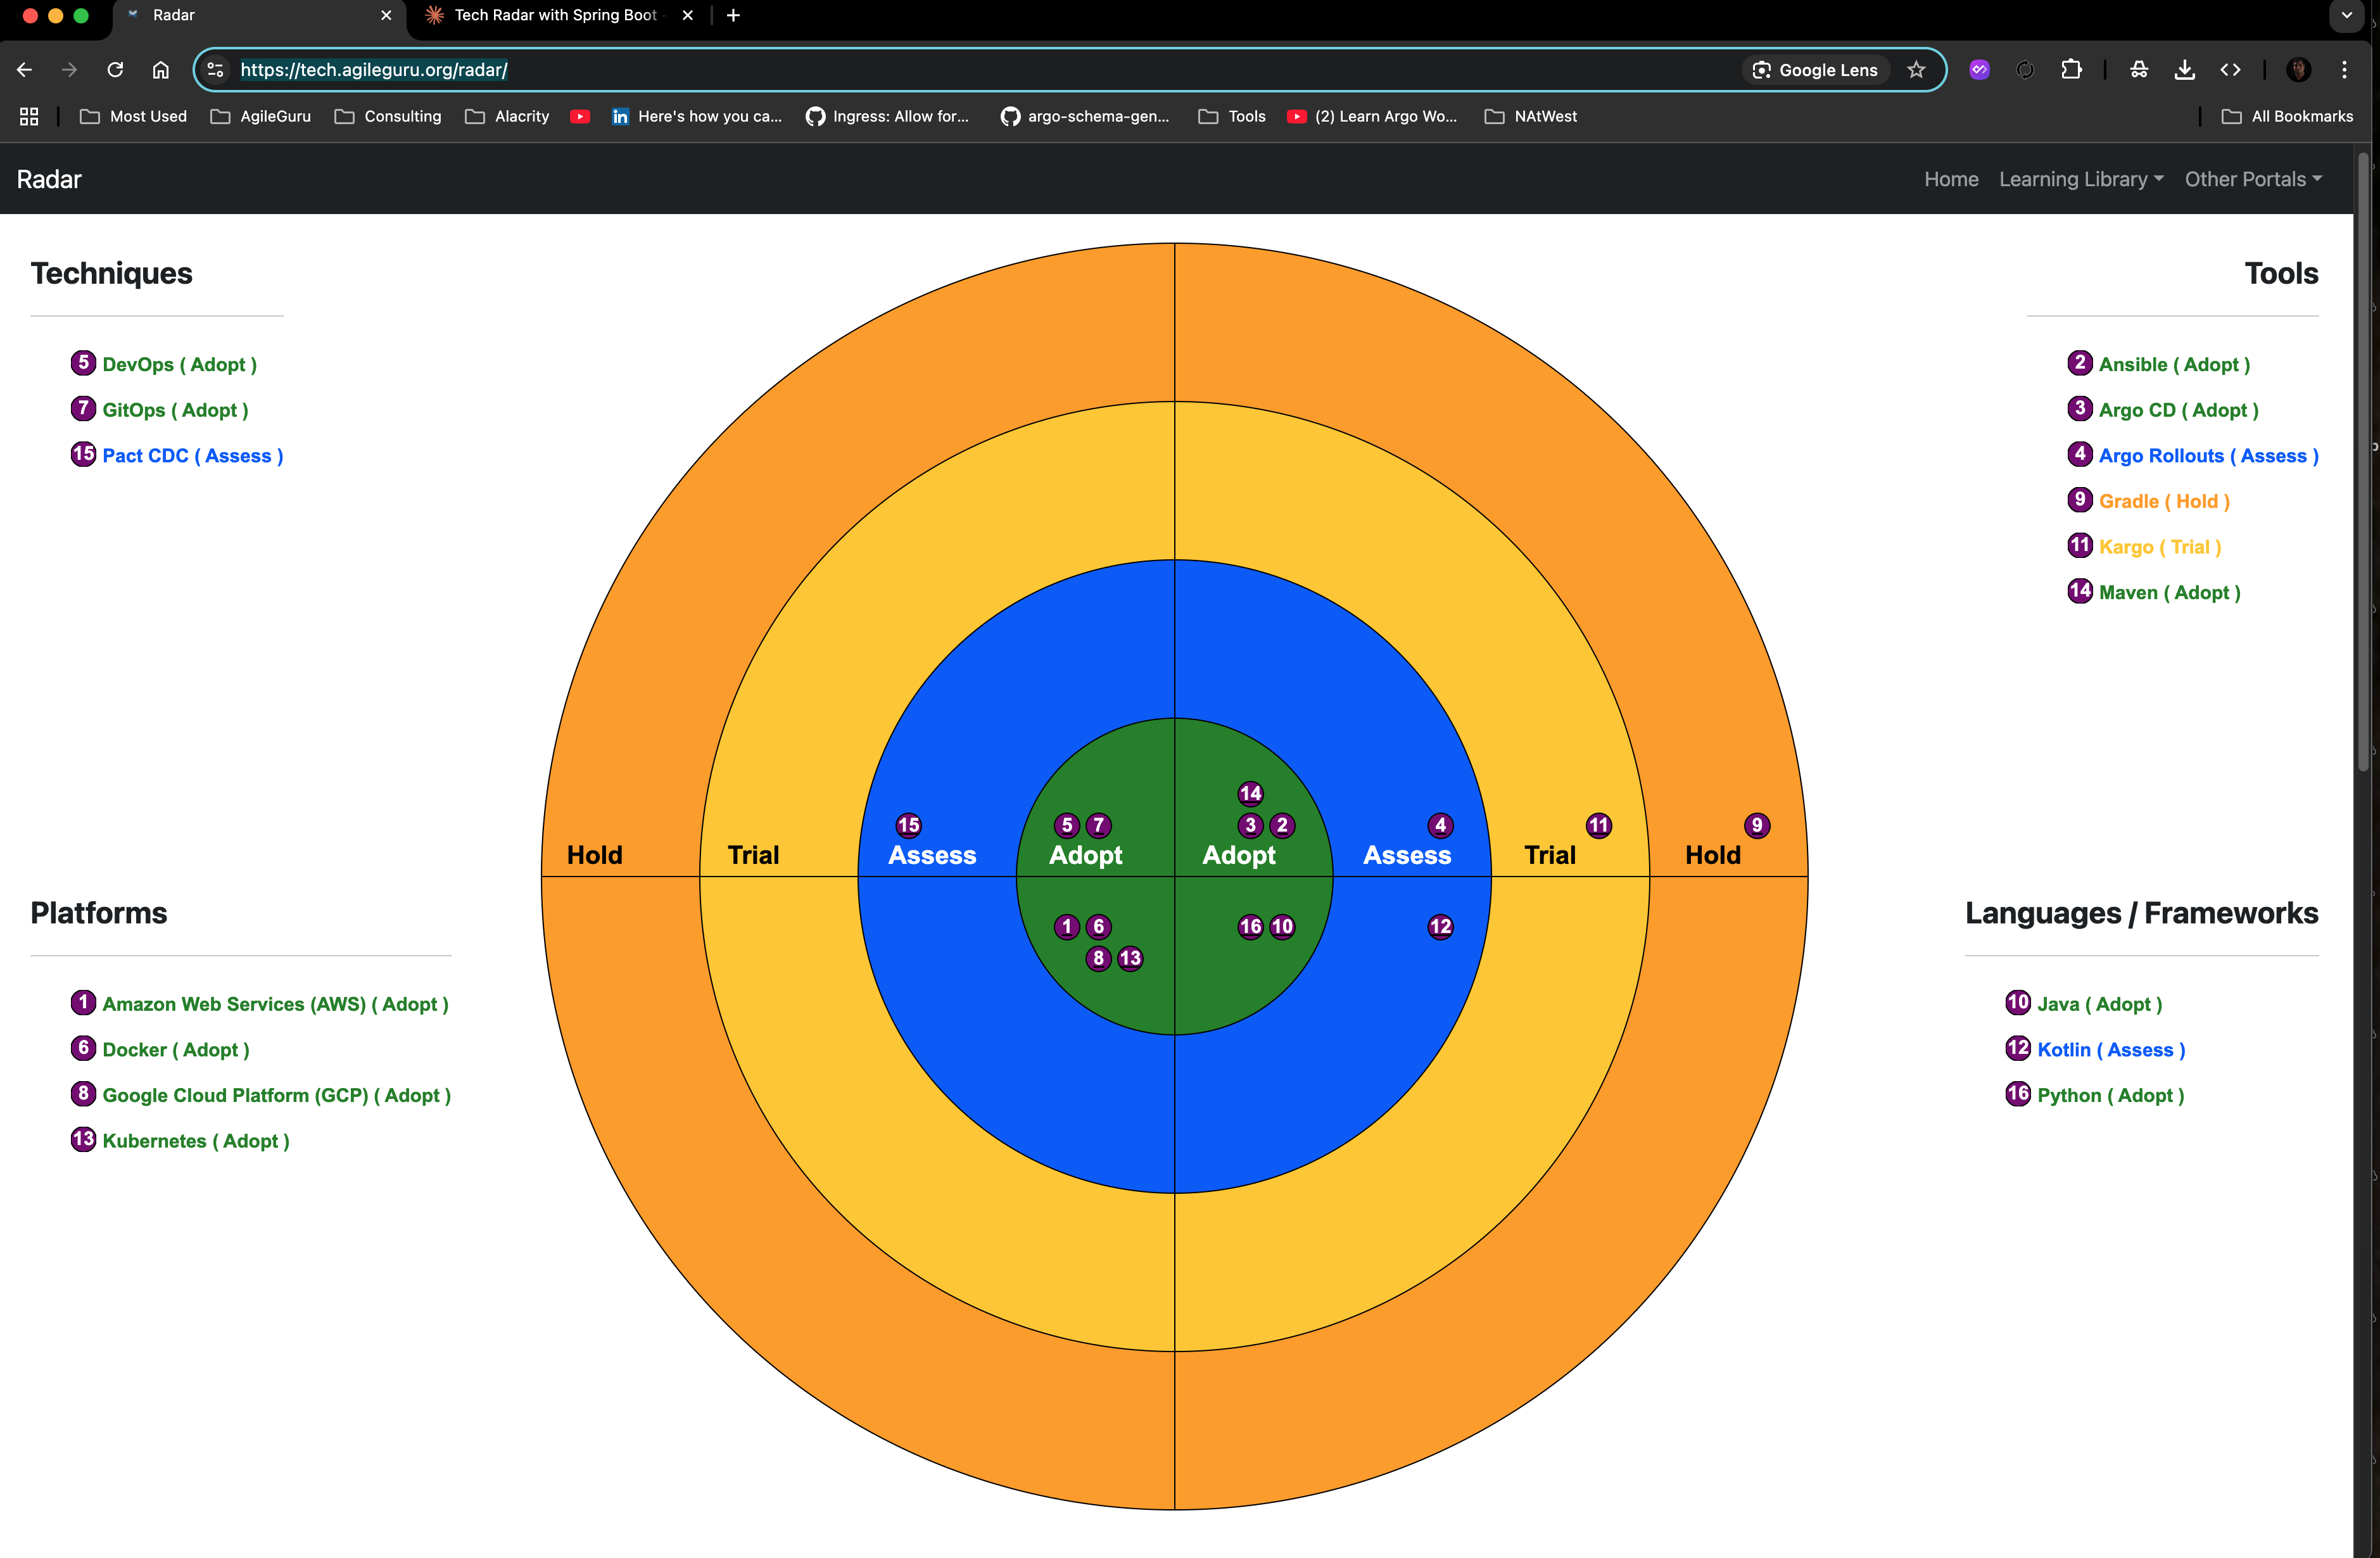Click blip 12 for Kotlin on the radar
2380x1558 pixels.
tap(1440, 927)
